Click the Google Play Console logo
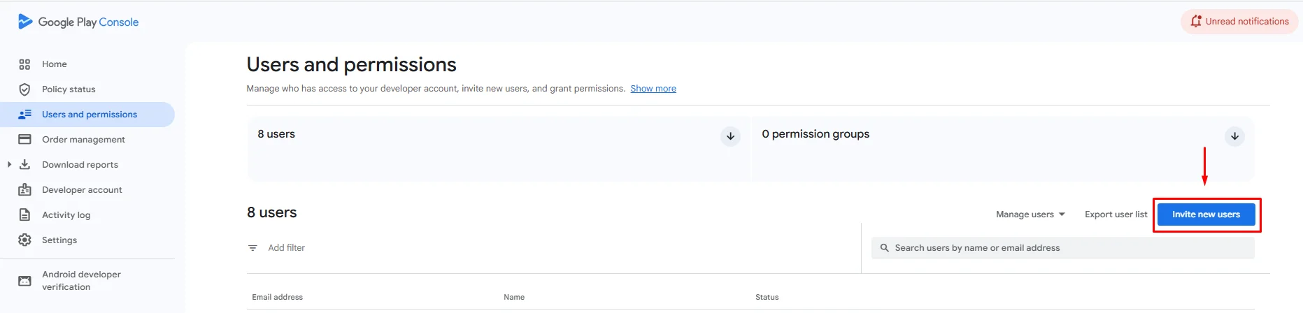The width and height of the screenshot is (1303, 313). click(78, 22)
